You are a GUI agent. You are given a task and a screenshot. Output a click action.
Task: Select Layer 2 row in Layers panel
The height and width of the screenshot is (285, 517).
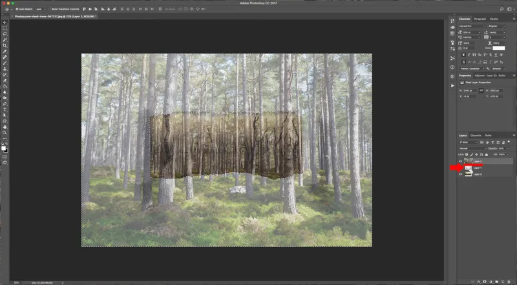coord(485,161)
